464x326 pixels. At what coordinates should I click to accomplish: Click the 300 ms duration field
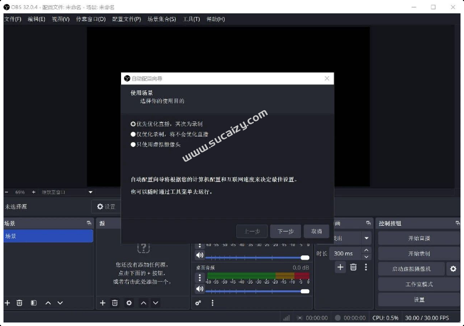[x=345, y=253]
